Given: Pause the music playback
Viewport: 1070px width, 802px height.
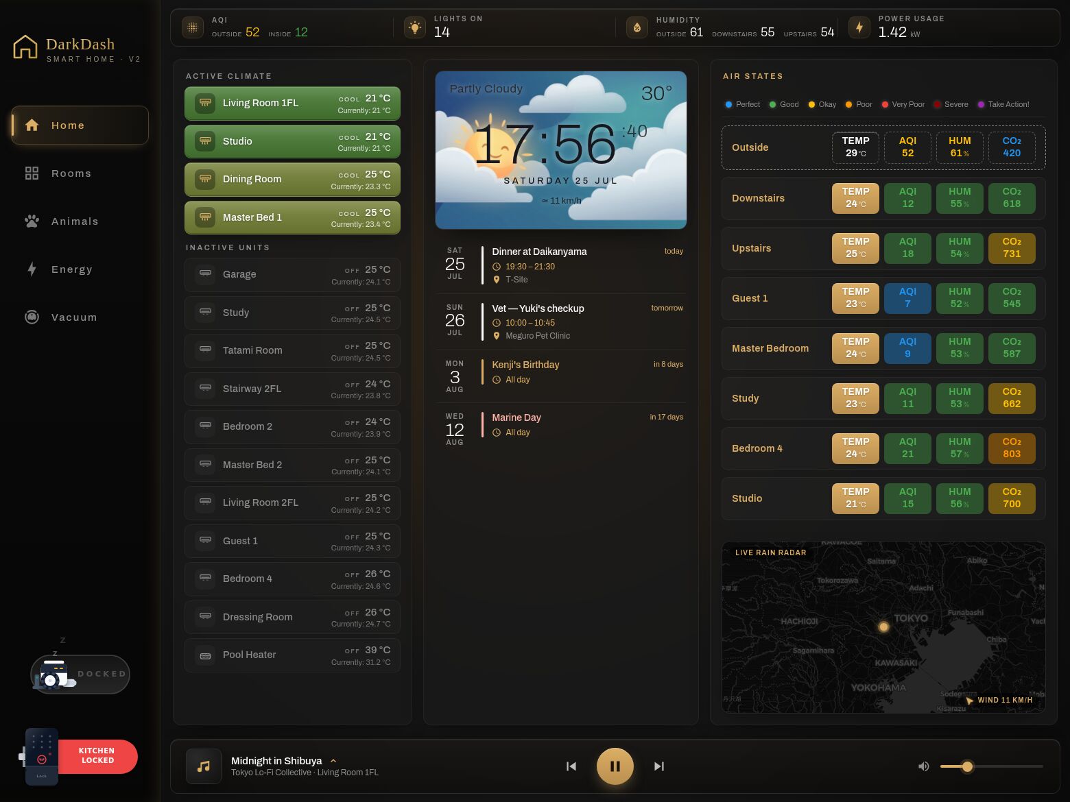Looking at the screenshot, I should 615,766.
